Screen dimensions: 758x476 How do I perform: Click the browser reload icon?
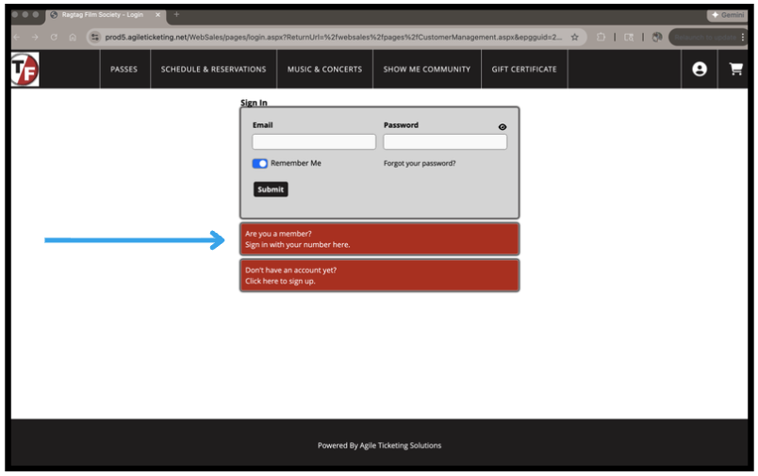tap(53, 37)
